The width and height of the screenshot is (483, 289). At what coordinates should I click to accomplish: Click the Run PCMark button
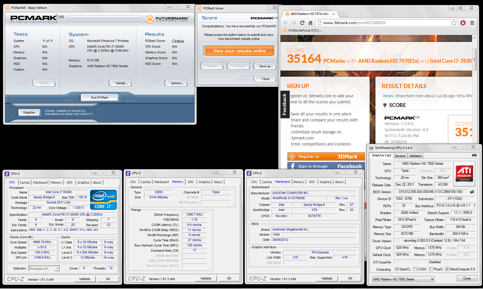[x=100, y=98]
